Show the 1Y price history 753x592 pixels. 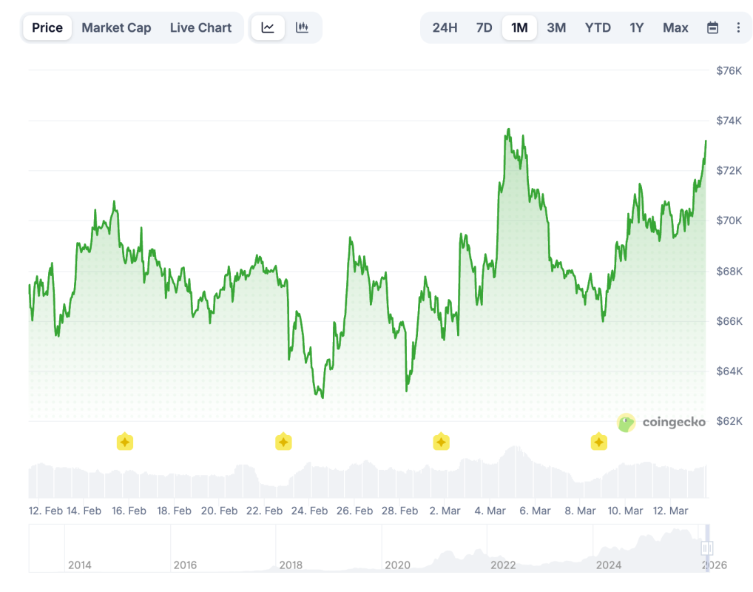636,27
